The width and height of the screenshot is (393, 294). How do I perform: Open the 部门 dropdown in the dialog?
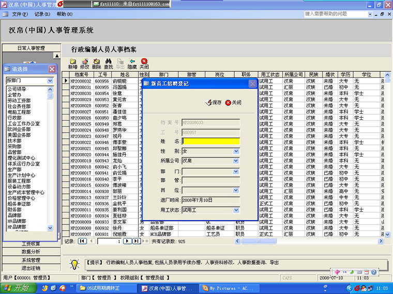point(236,171)
